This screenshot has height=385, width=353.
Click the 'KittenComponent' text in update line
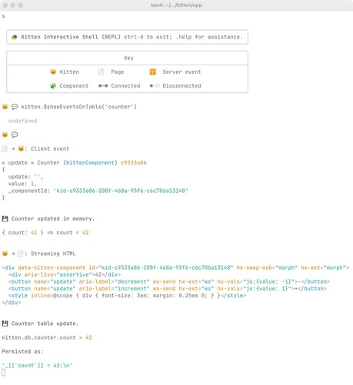[x=90, y=163]
